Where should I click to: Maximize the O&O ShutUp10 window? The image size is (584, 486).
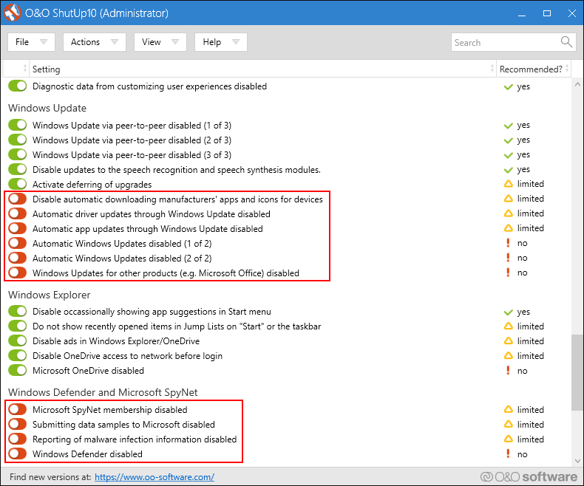547,13
